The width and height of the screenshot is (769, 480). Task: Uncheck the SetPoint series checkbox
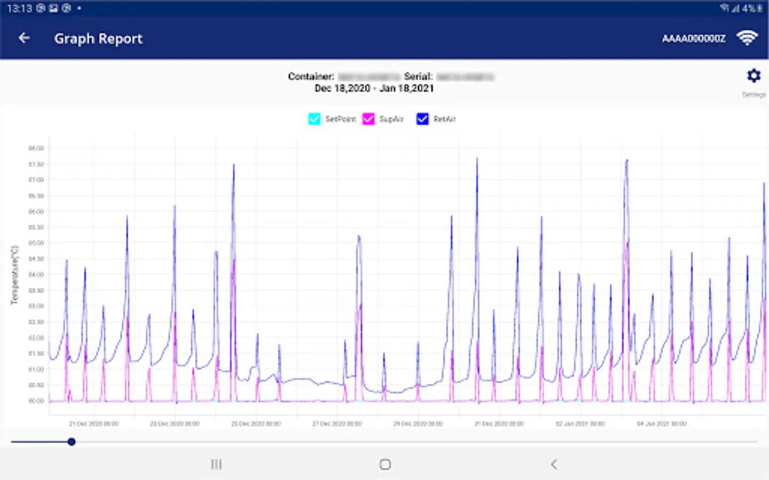tap(315, 119)
